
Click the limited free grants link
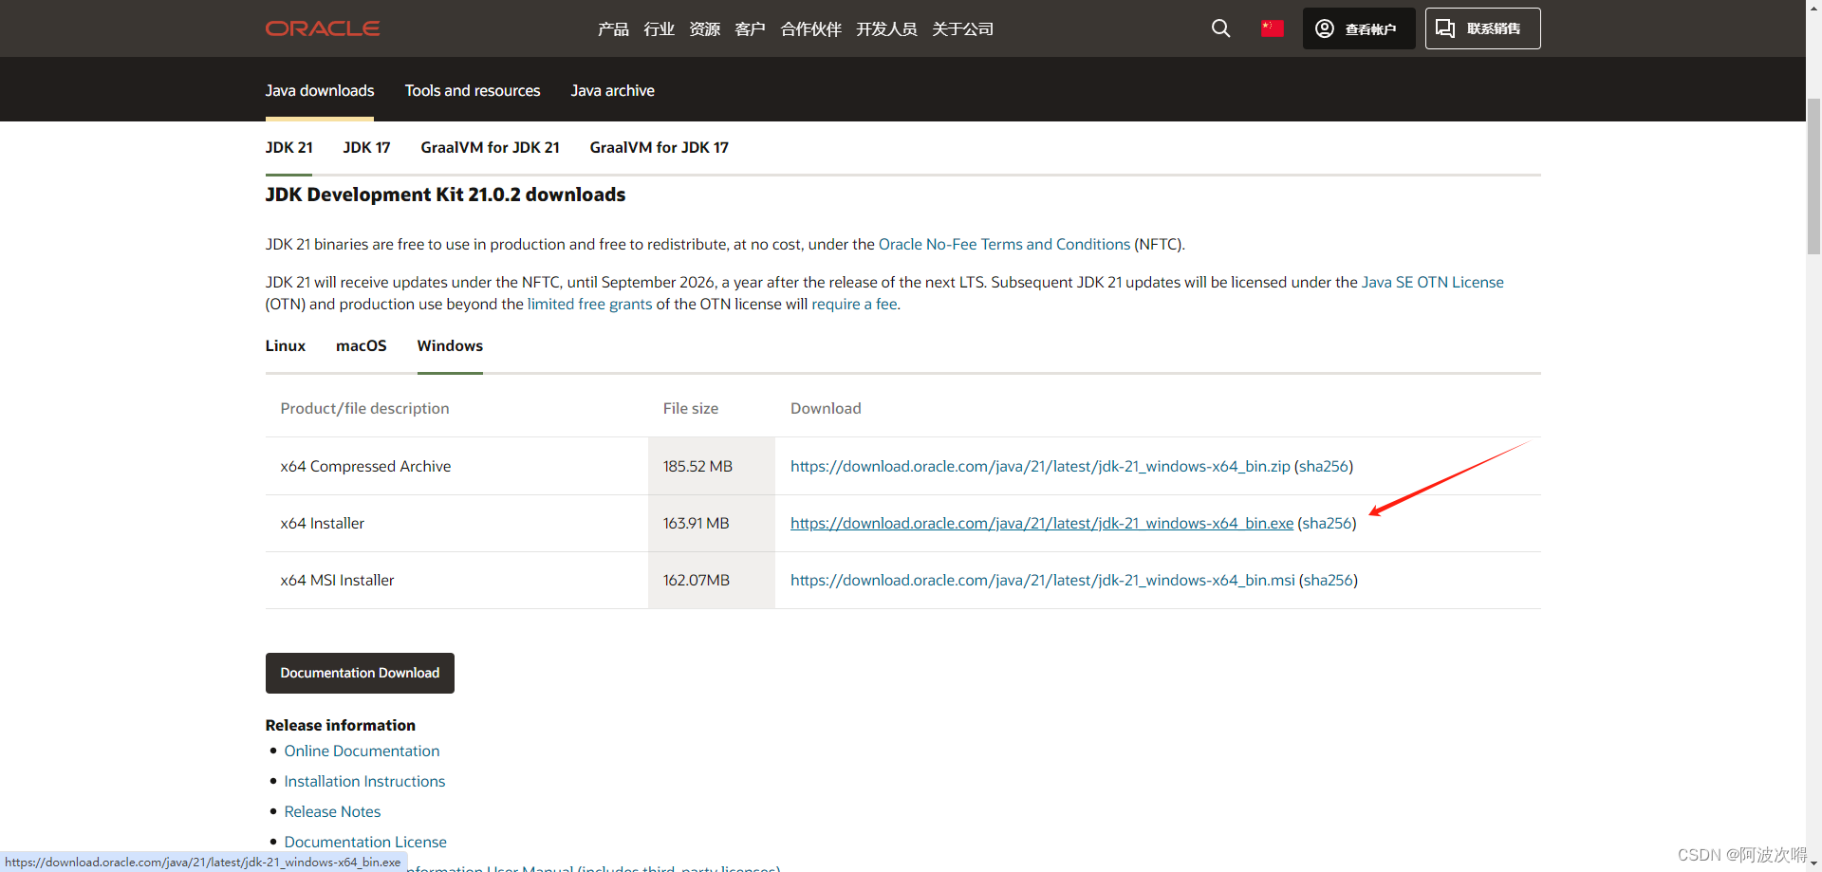[589, 304]
